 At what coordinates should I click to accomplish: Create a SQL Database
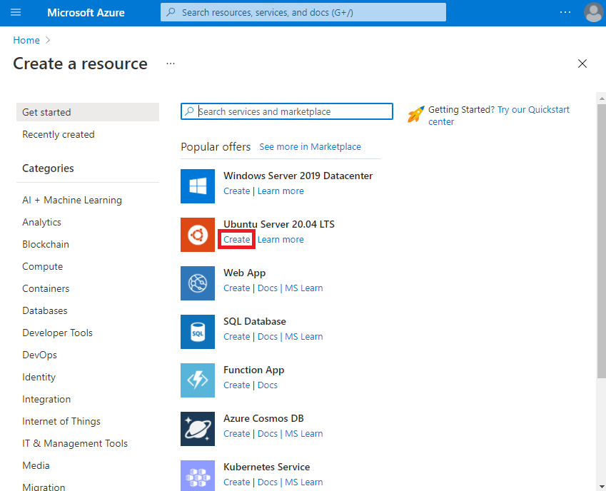click(x=236, y=336)
